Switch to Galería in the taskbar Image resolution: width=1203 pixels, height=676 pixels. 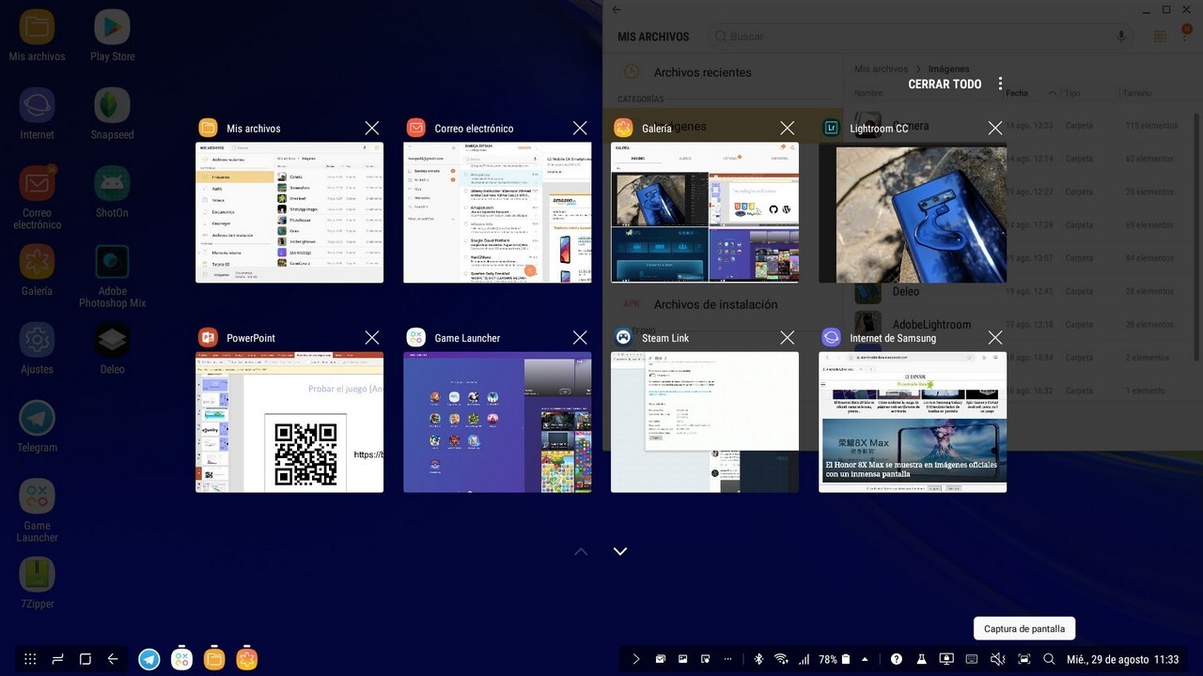pos(247,659)
